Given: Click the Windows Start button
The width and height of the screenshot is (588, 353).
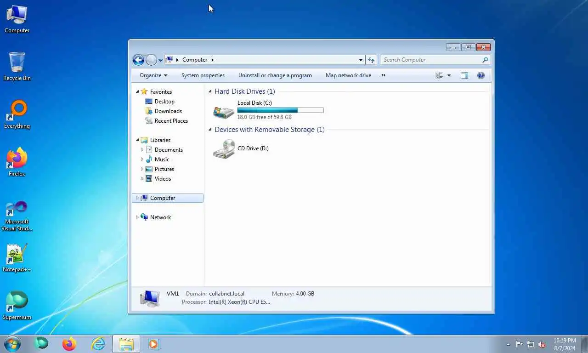Looking at the screenshot, I should click(x=12, y=344).
